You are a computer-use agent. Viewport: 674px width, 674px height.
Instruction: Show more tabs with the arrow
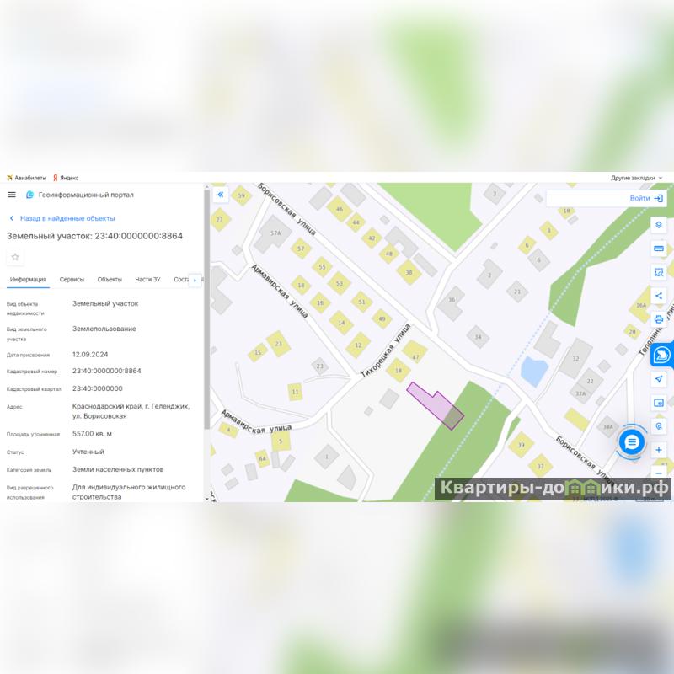pyautogui.click(x=195, y=280)
